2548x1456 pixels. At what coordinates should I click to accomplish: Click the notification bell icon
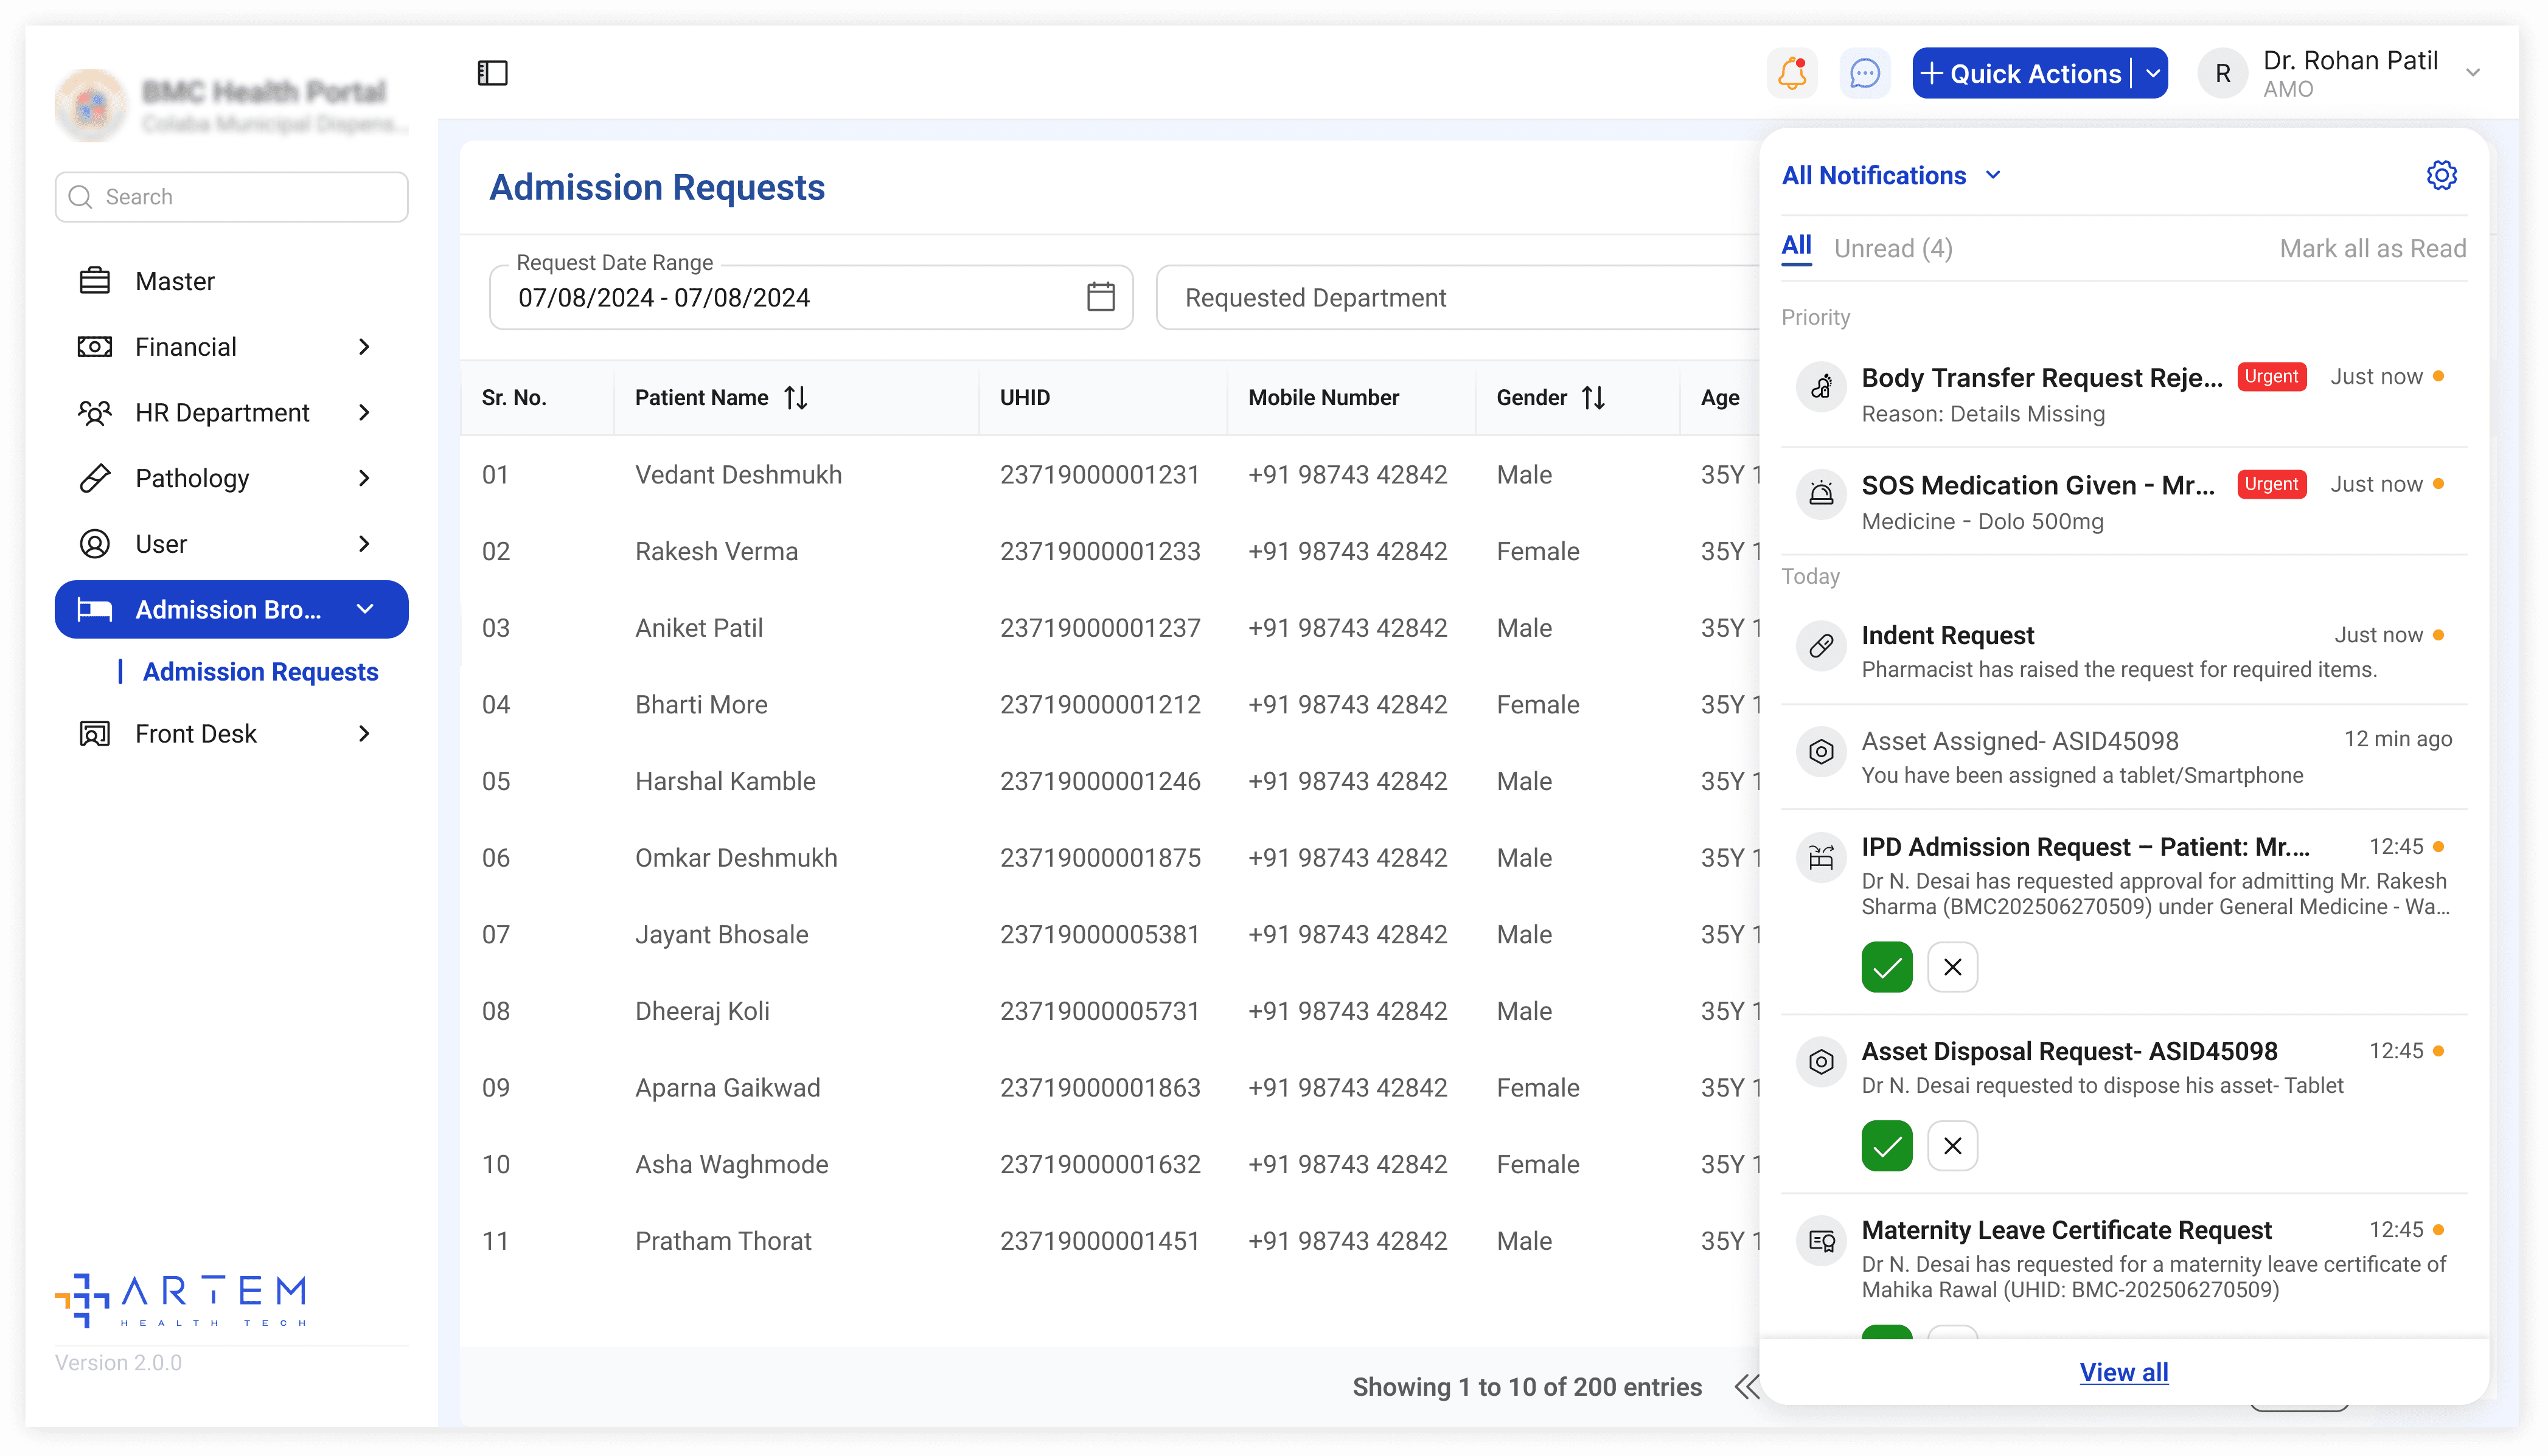(x=1792, y=73)
